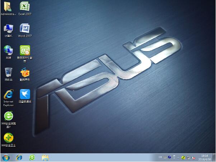Image resolution: width=216 pixels, height=162 pixels.
Task: Launch the Excel 2007 desktop shortcut
Action: click(x=25, y=9)
